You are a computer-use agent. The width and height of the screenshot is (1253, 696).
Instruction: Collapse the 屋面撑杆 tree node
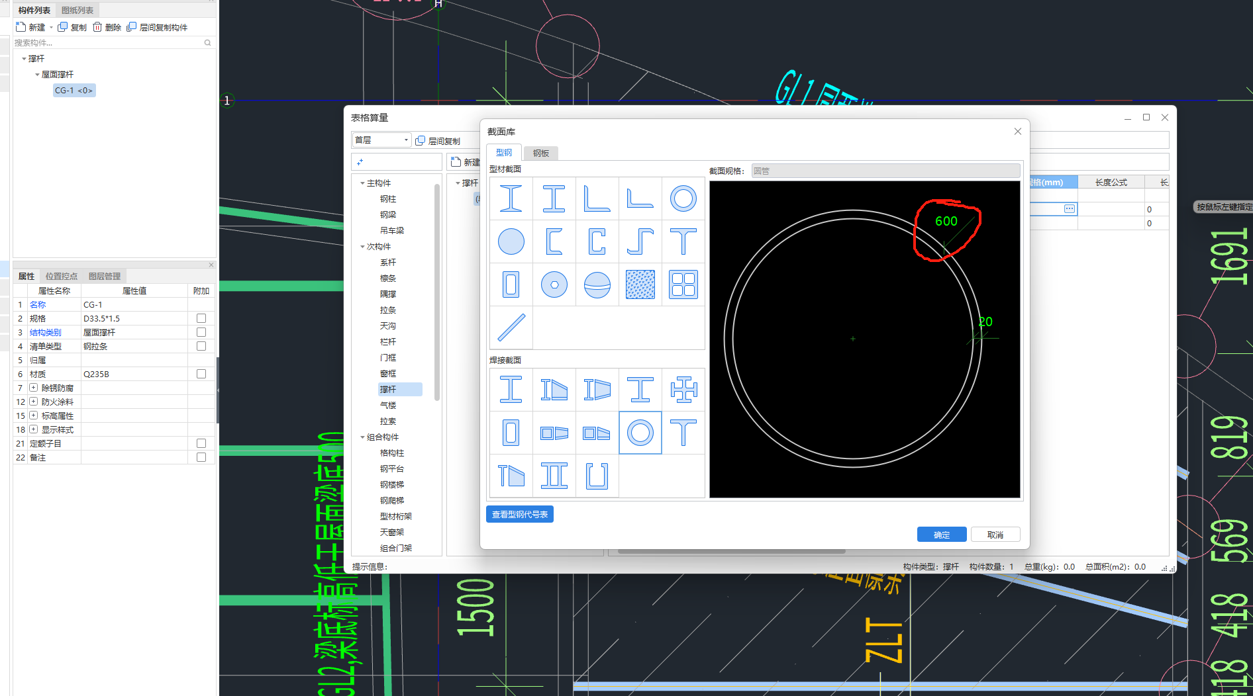(37, 75)
